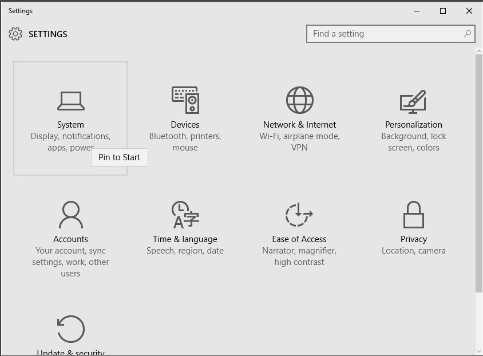Click 'Narrator, magnifier, high contrast' description

coord(299,256)
